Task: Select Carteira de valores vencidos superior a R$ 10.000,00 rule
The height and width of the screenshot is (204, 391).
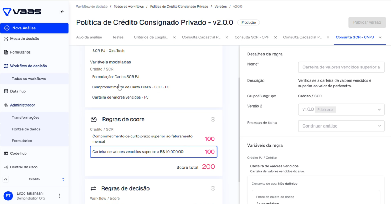Action: tap(154, 152)
